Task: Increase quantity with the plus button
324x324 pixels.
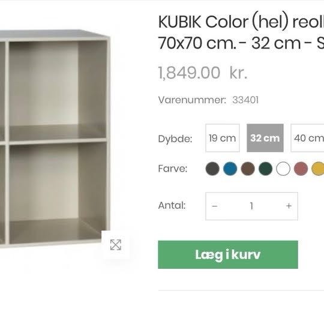Action: click(x=289, y=206)
